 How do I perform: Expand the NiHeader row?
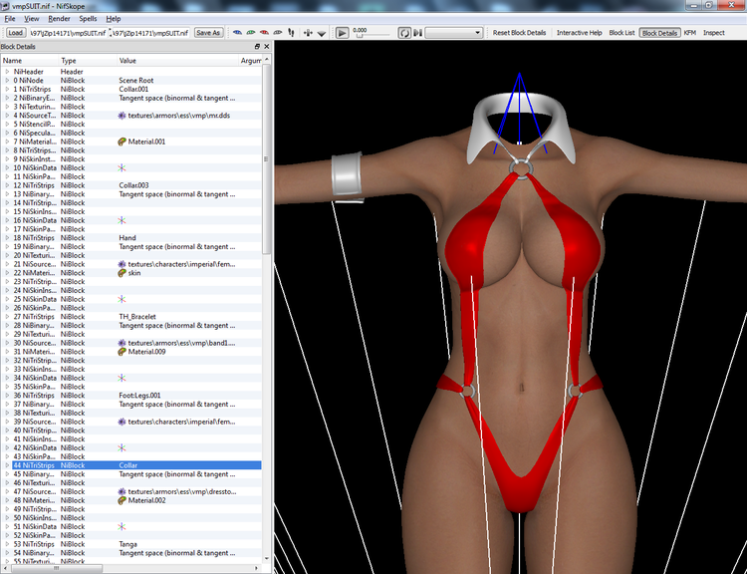click(7, 72)
